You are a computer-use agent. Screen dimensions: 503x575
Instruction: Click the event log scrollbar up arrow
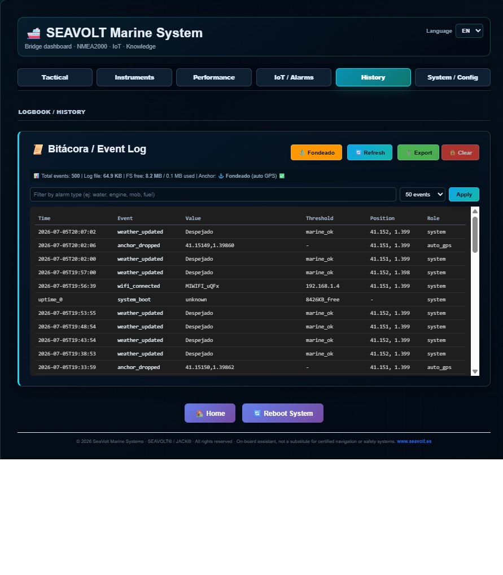click(475, 211)
